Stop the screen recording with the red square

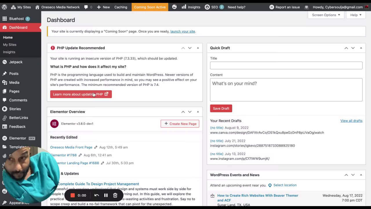click(x=72, y=195)
